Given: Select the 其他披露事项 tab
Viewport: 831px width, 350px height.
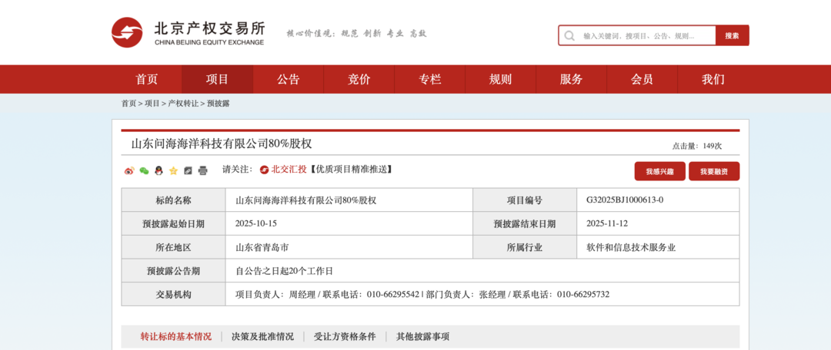Looking at the screenshot, I should 422,336.
